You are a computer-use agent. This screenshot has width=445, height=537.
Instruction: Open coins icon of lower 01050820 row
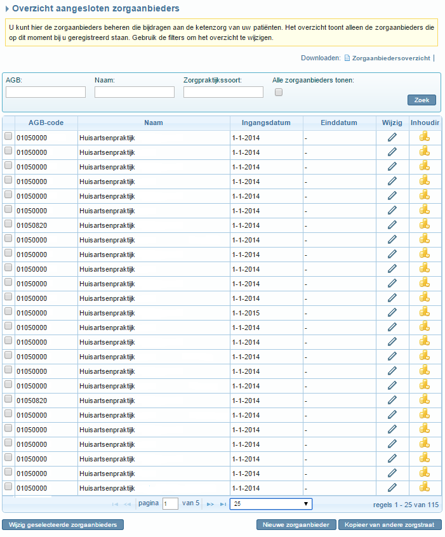point(425,399)
